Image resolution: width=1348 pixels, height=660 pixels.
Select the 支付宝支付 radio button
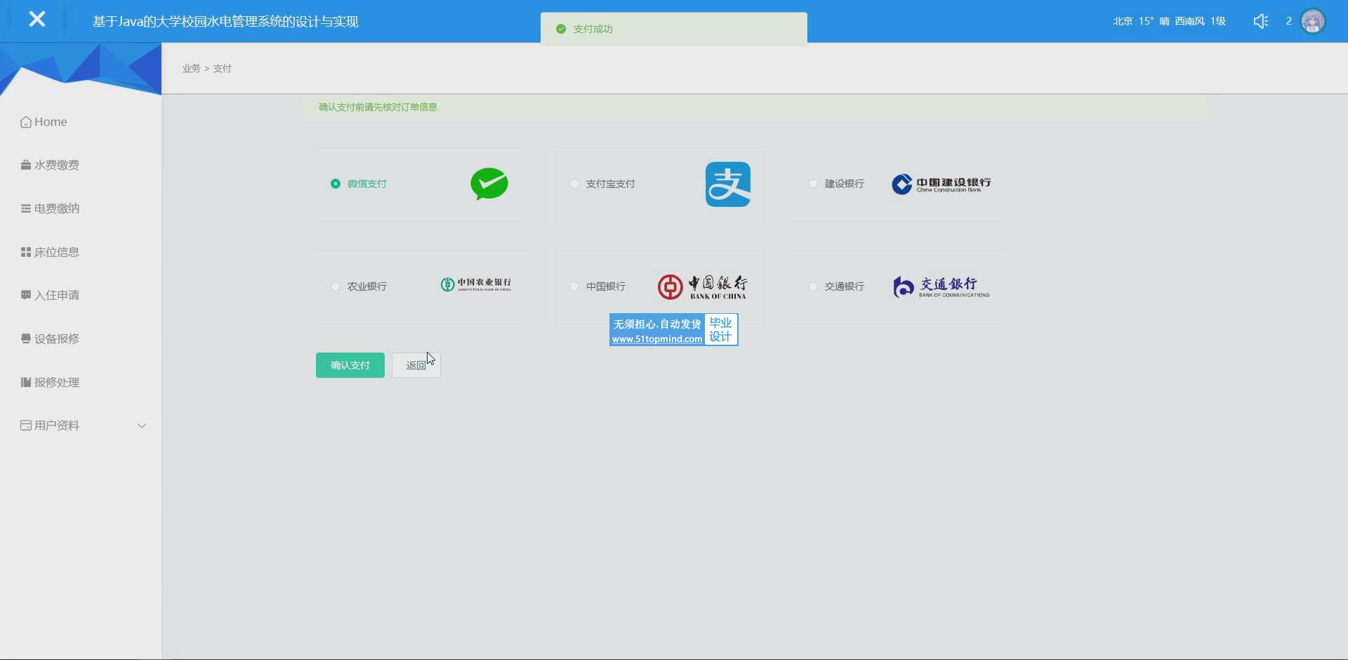pyautogui.click(x=574, y=184)
